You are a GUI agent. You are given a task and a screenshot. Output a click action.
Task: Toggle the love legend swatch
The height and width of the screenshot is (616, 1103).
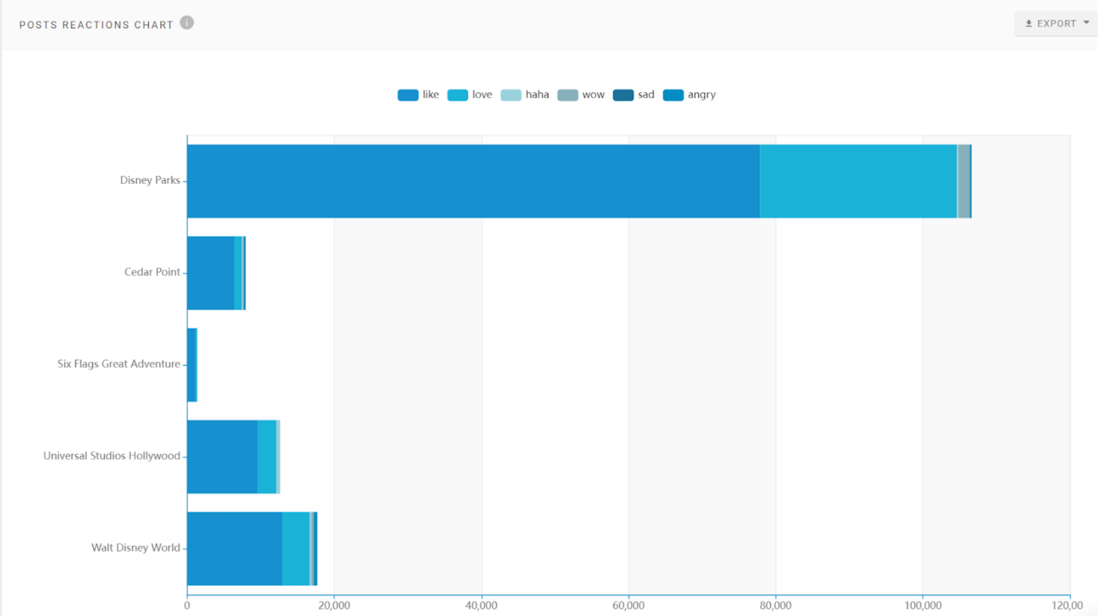coord(457,95)
